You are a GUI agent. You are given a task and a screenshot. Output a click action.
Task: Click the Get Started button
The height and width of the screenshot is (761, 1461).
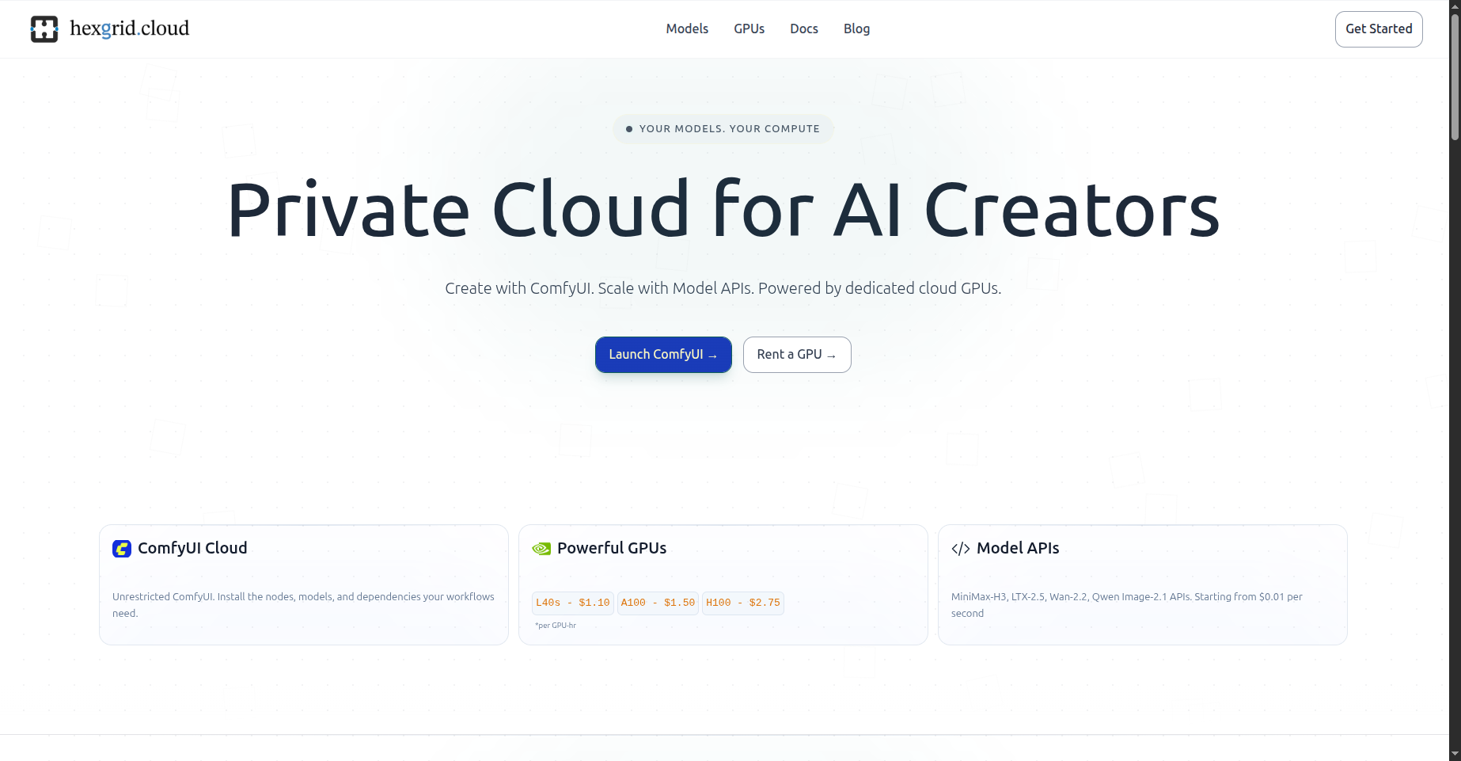[1379, 29]
